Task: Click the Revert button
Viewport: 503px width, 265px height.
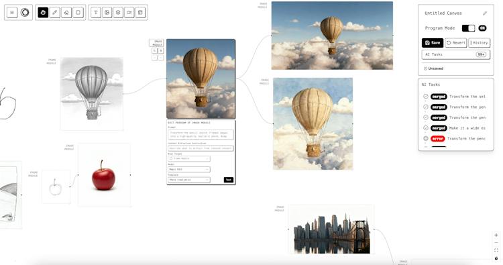Action: [456, 43]
